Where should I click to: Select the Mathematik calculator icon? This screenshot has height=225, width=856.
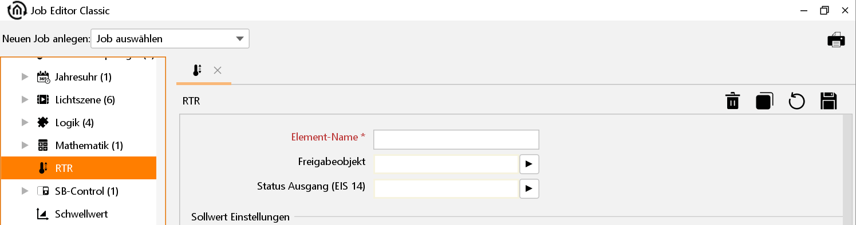click(43, 146)
